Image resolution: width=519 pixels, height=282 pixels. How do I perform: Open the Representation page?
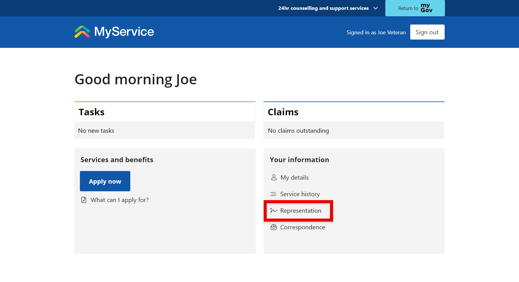point(301,211)
